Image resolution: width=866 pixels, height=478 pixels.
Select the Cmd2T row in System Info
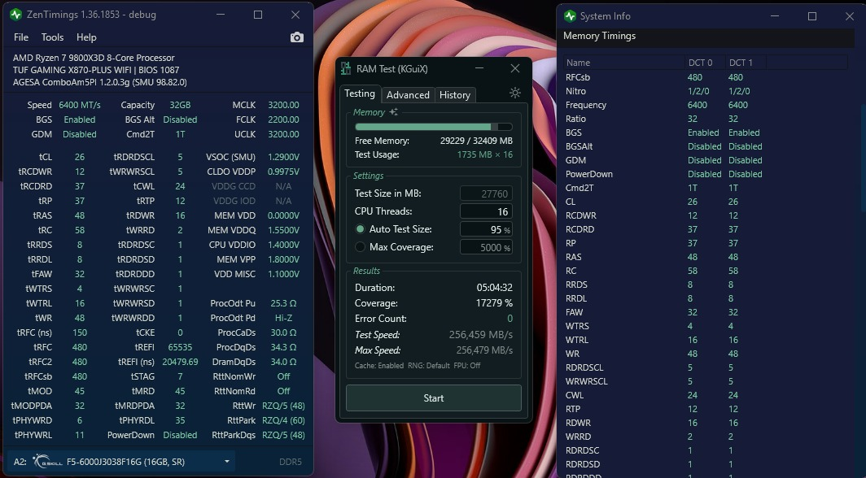coord(706,188)
